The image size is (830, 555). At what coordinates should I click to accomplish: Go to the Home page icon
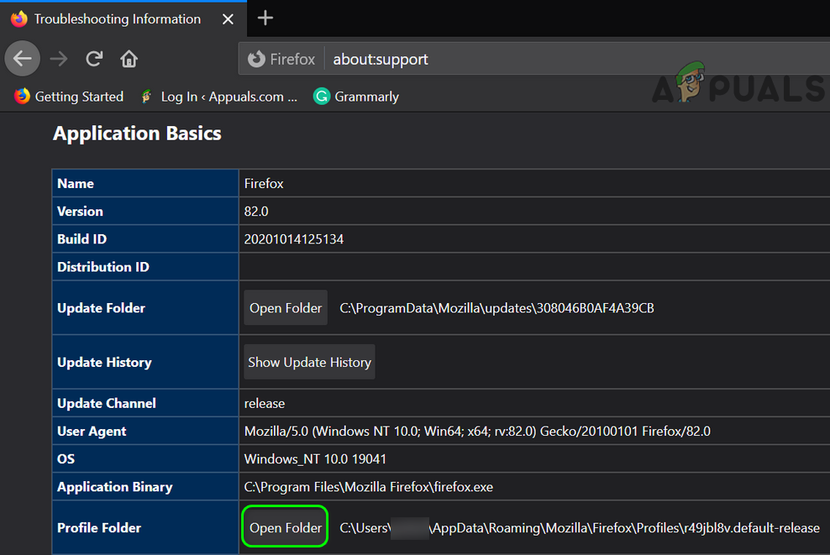(129, 59)
